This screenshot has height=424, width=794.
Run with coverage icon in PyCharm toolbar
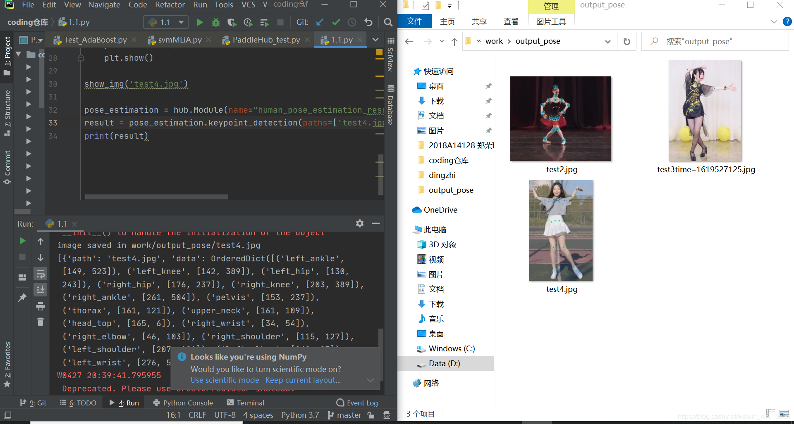click(232, 22)
